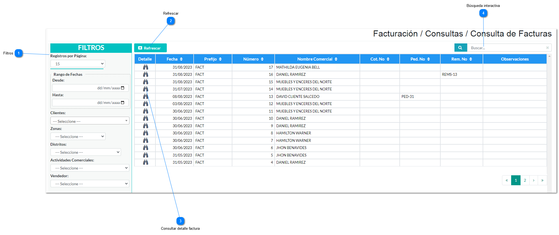559x235 pixels.
Task: View detail icon for DAVID CLIENTE SALCEDO invoice
Action: point(145,96)
